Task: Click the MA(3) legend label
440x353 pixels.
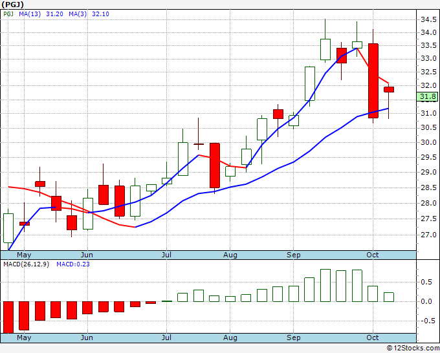Action: 78,14
